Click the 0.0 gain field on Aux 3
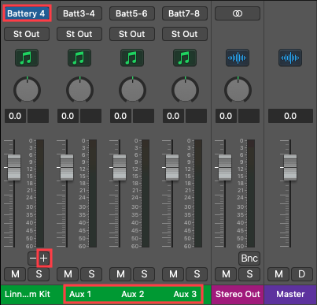317x305 pixels. [173, 116]
